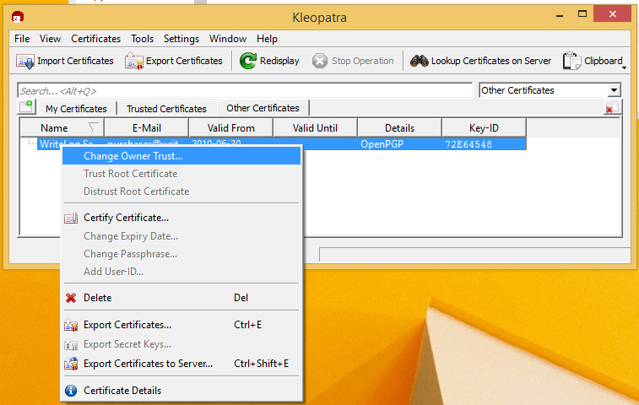Screen dimensions: 639x405
Task: Click the binoculars Lookup Certificates icon
Action: (x=419, y=61)
